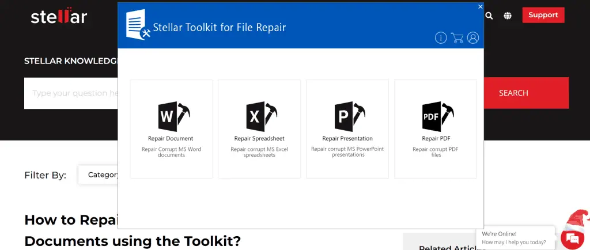
Task: Click 'Repair corrupt PDF files' text
Action: [436, 152]
